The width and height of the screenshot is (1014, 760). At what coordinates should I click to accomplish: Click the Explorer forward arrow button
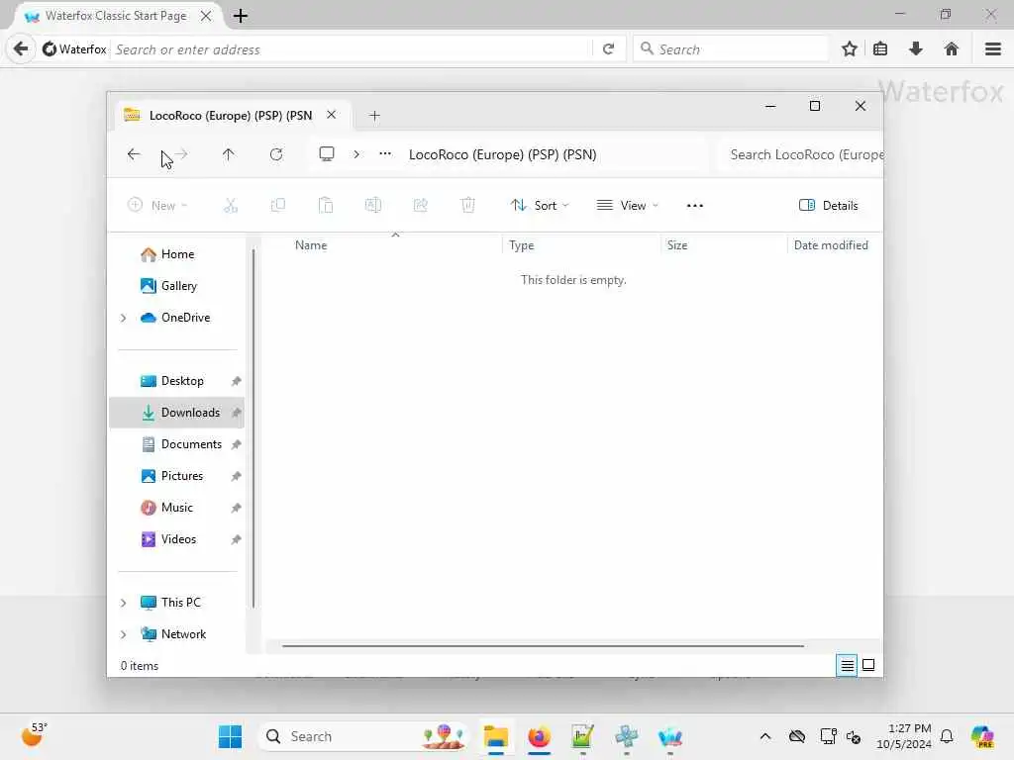click(x=182, y=154)
